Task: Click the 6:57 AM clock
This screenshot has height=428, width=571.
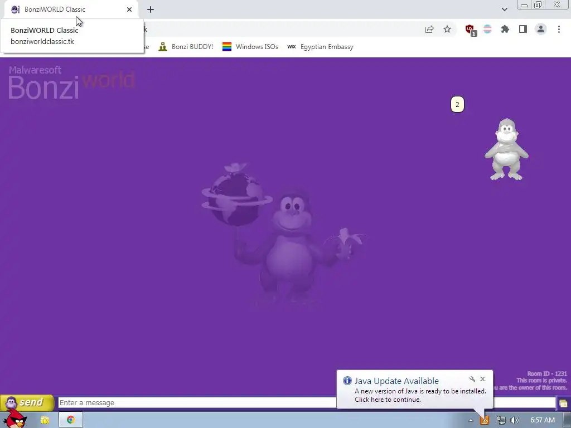Action: coord(543,420)
